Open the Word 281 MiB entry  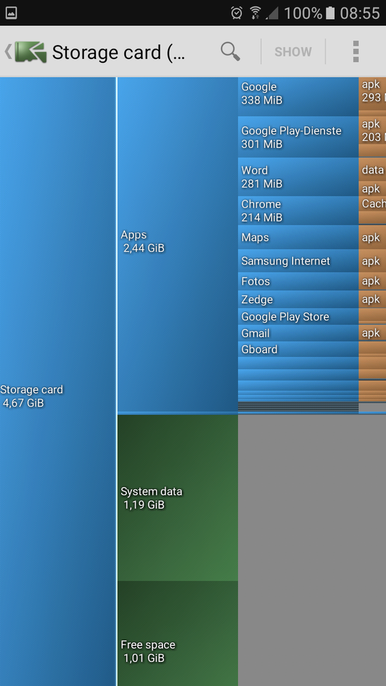[x=298, y=177]
